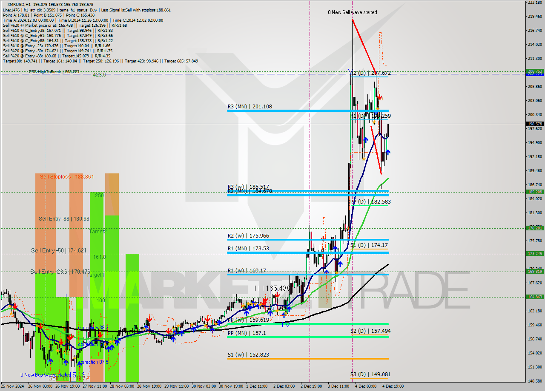Viewport: 545px width, 391px height.
Task: Select the 'Sell Stoploss | 188.861' label
Action: [x=67, y=176]
